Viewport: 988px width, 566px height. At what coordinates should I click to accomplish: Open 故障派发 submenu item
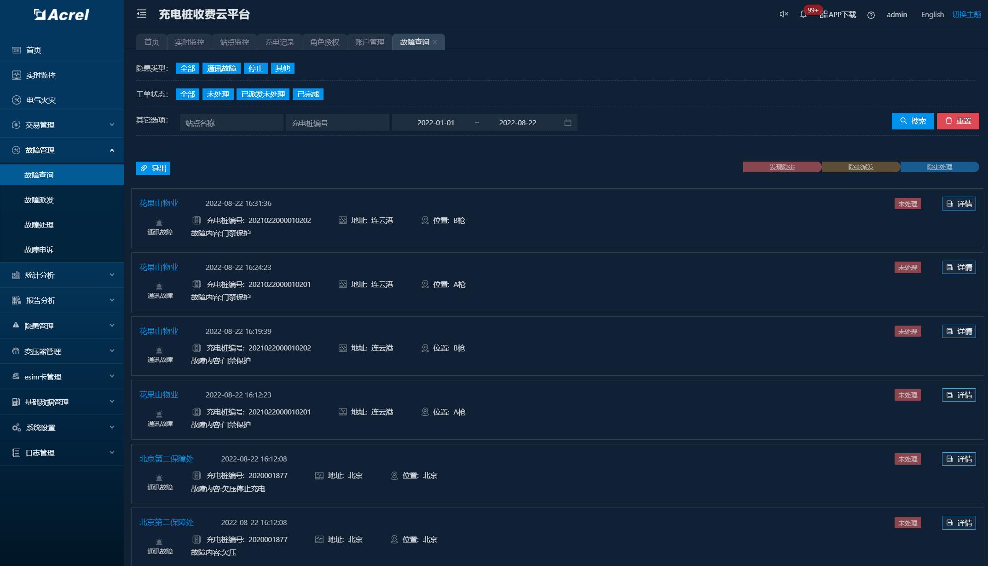pos(39,200)
